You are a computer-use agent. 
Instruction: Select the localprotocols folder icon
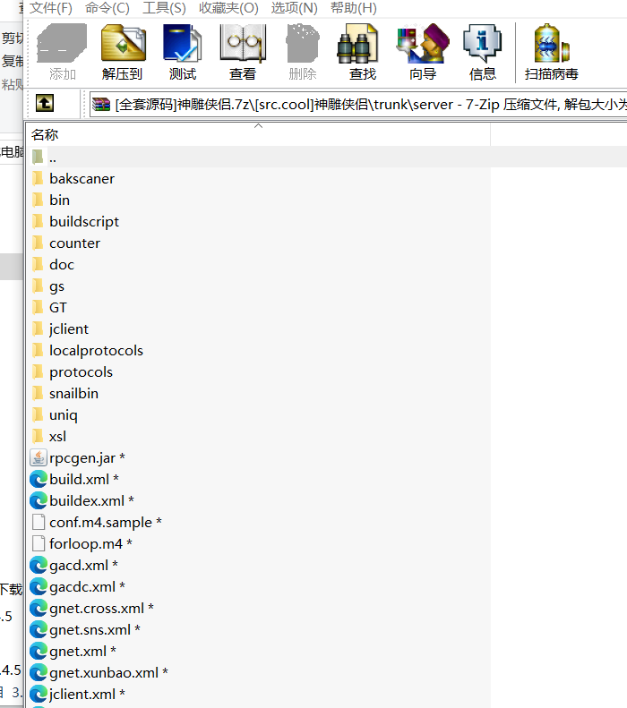tap(38, 350)
